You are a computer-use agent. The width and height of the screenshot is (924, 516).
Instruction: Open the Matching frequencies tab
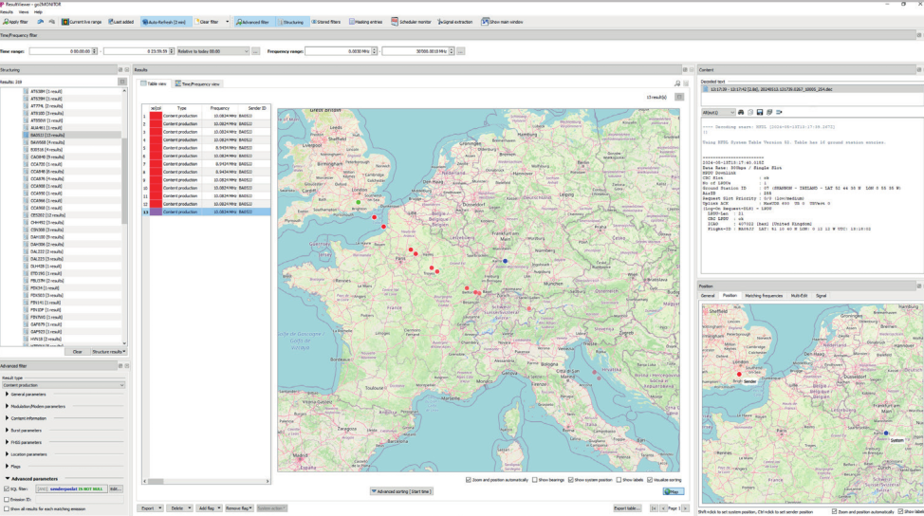coord(764,295)
